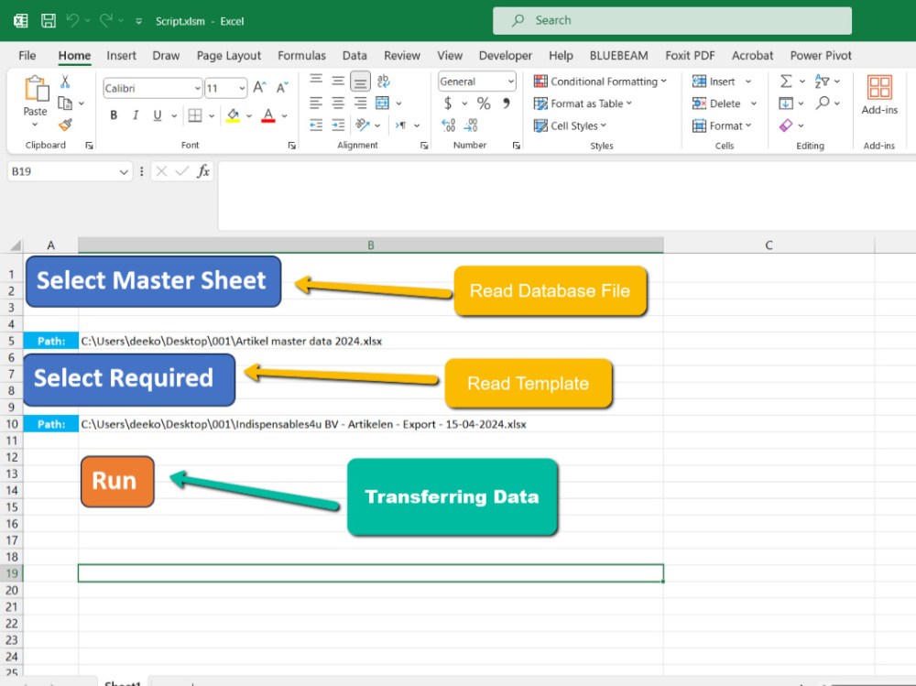Open the General number format dropdown

[x=510, y=81]
